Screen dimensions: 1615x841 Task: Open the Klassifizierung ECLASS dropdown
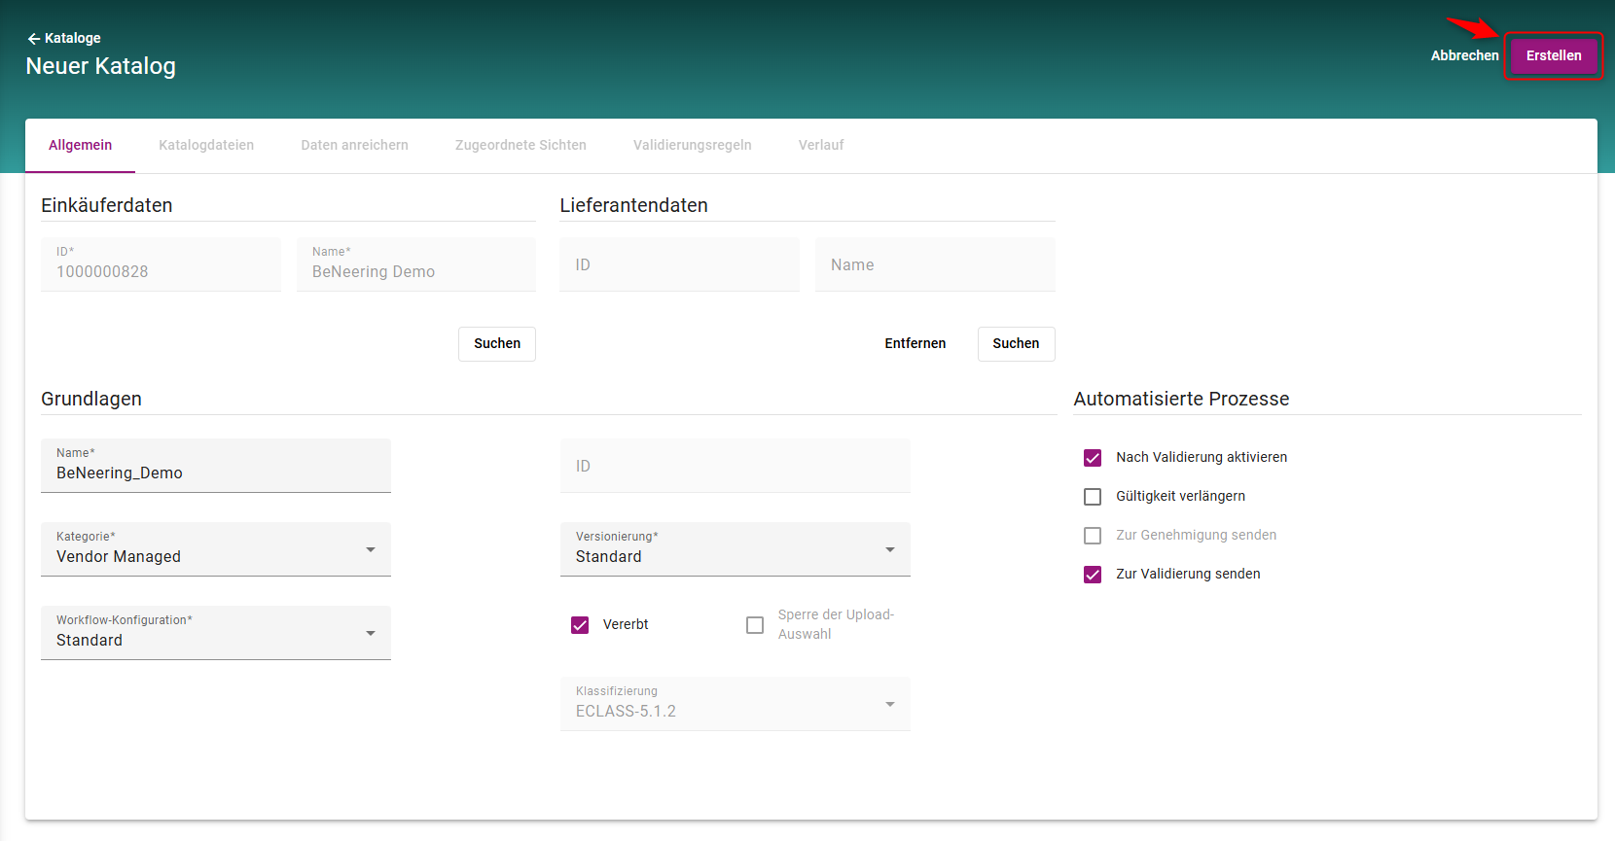tap(735, 704)
